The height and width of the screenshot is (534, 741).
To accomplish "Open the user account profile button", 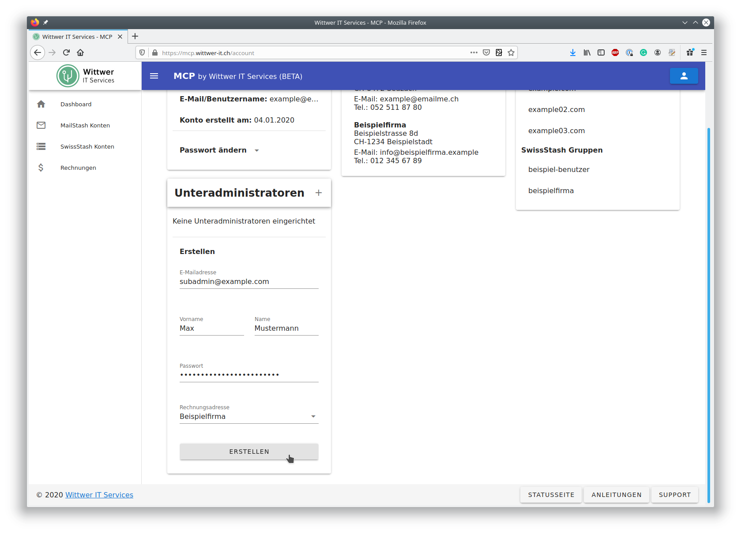I will pos(684,76).
